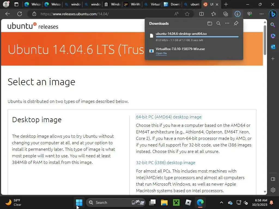Switch to Download tab
The width and height of the screenshot is (279, 209).
172,4
